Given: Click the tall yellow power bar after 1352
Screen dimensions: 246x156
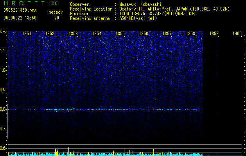Looking at the screenshot, I should click(x=56, y=152).
